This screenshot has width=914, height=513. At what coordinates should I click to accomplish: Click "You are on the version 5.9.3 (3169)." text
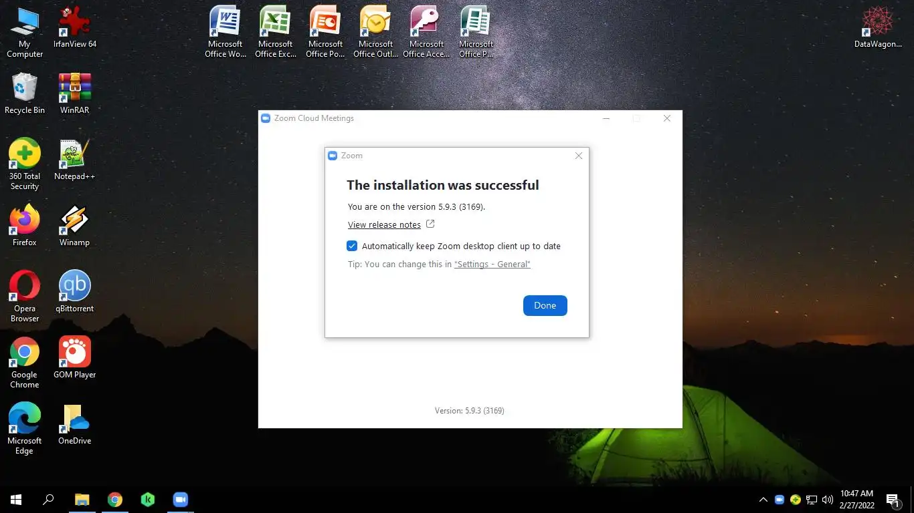[x=416, y=207]
